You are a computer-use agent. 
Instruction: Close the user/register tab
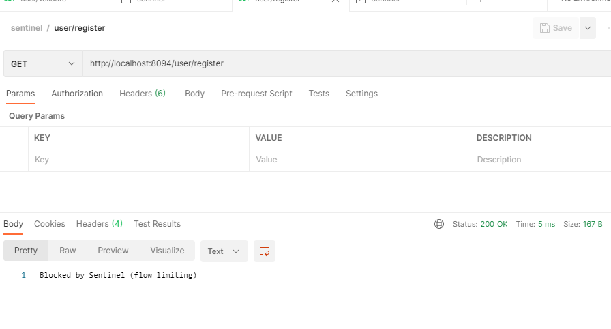point(335,1)
